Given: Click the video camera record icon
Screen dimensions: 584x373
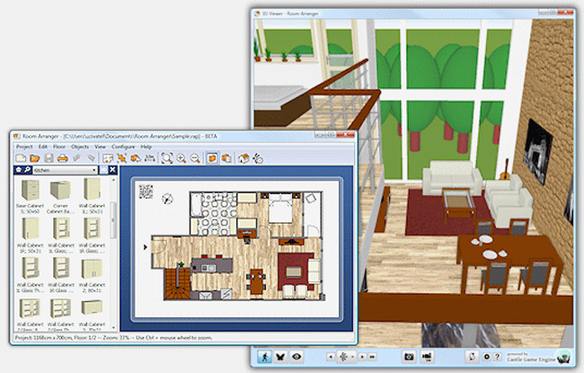Looking at the screenshot, I should (428, 357).
